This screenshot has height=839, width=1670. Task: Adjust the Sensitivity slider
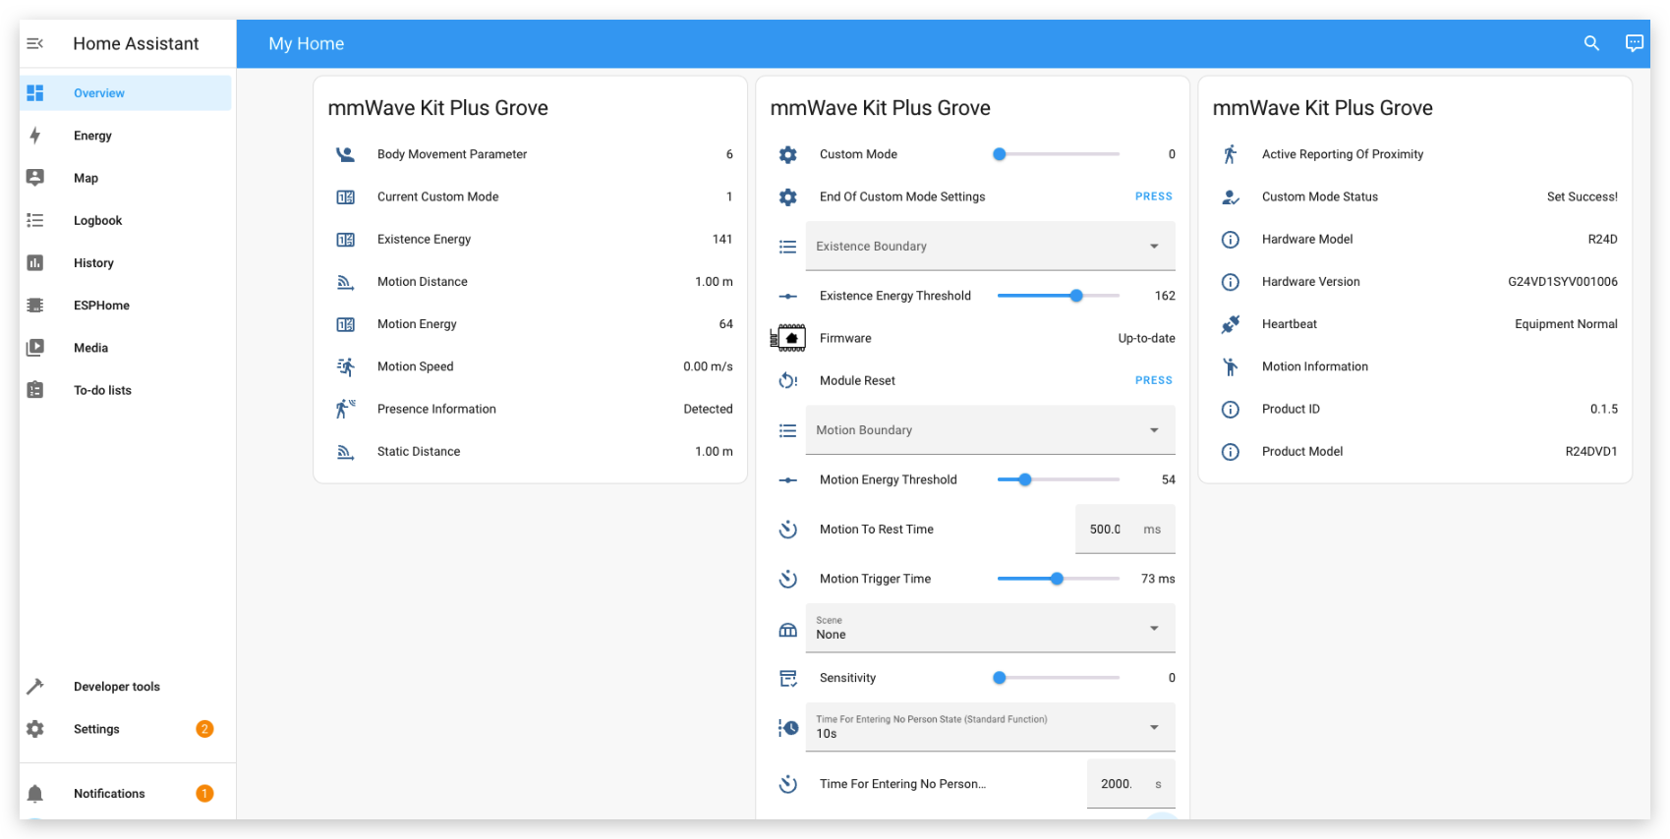(1059, 678)
